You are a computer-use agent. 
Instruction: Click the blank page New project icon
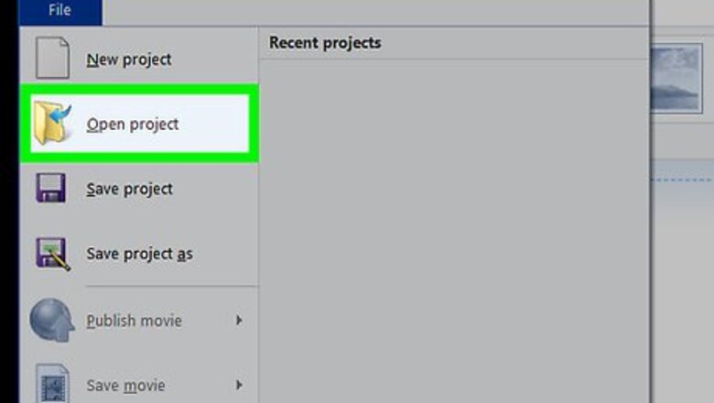[51, 59]
